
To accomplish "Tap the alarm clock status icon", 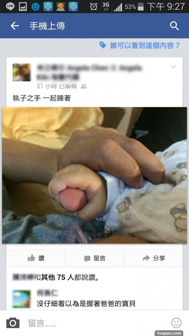I will [94, 7].
